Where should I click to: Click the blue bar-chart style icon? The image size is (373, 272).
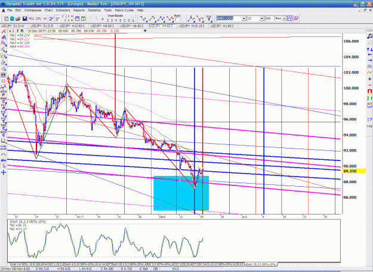[289, 18]
